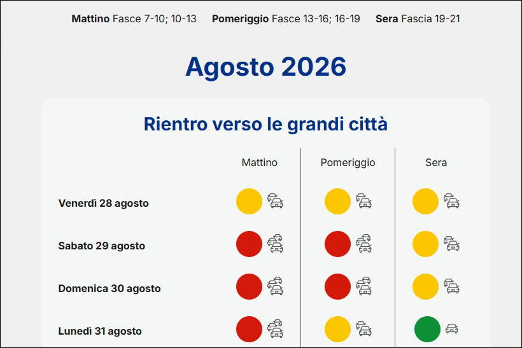Click the cars icon for Lunedì 31 agosto Pomeriggio
522x348 pixels.
364,329
